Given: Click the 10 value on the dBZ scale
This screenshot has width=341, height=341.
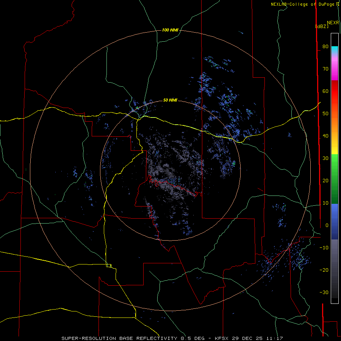Looking at the screenshot, I should [x=325, y=203].
